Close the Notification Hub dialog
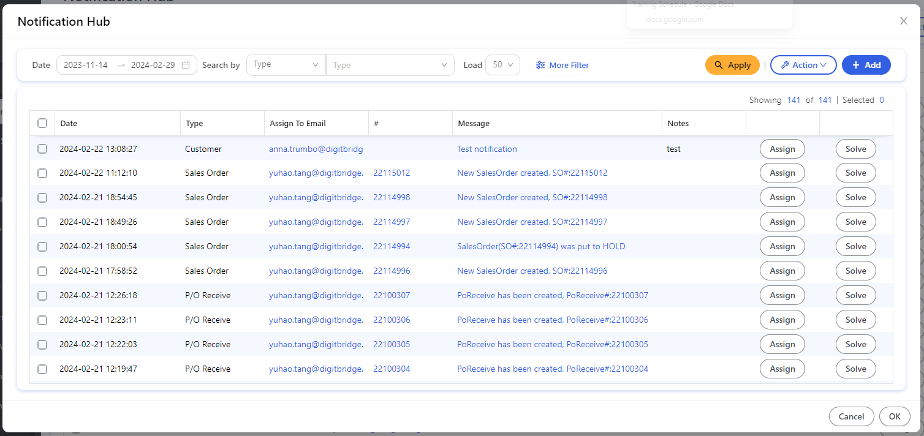The height and width of the screenshot is (436, 924). [x=903, y=21]
